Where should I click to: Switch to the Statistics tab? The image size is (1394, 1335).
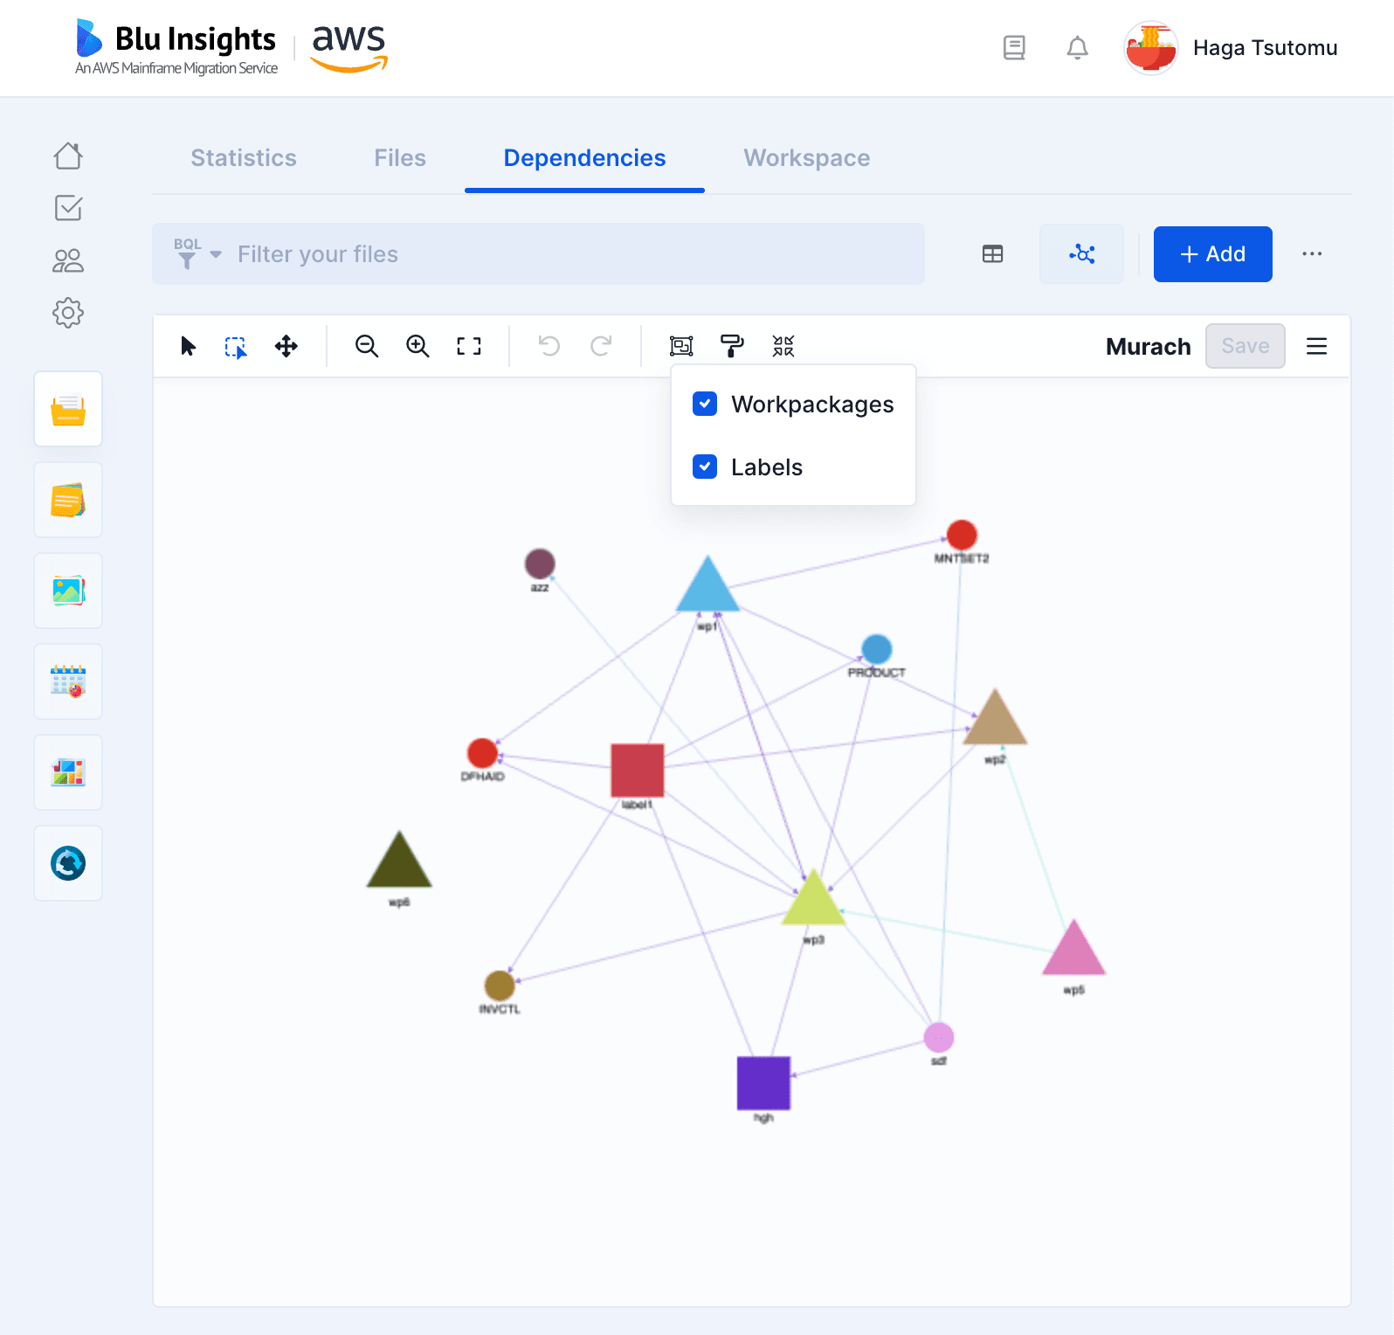244,158
